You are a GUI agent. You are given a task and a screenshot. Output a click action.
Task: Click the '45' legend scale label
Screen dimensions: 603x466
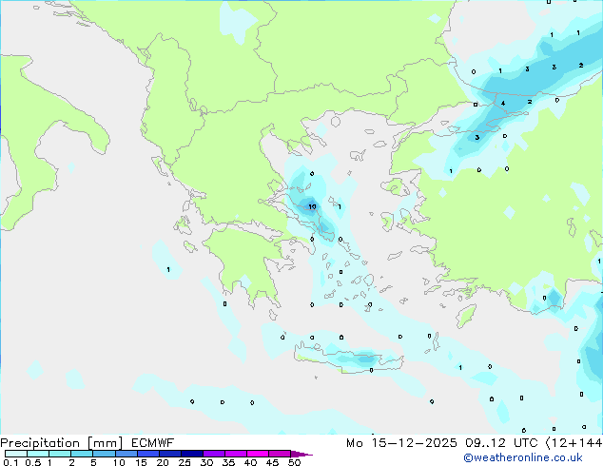(272, 462)
